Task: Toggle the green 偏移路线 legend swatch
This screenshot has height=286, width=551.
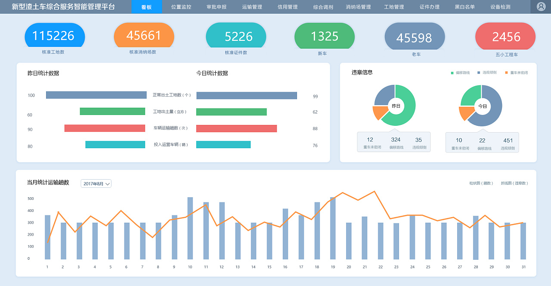Action: tap(452, 73)
